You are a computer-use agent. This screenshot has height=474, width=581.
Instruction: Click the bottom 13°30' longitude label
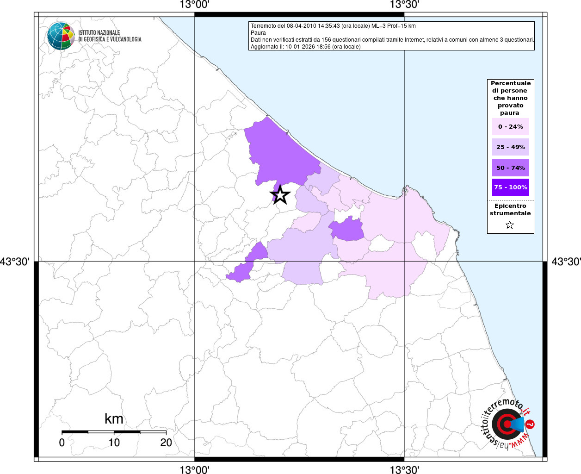404,470
